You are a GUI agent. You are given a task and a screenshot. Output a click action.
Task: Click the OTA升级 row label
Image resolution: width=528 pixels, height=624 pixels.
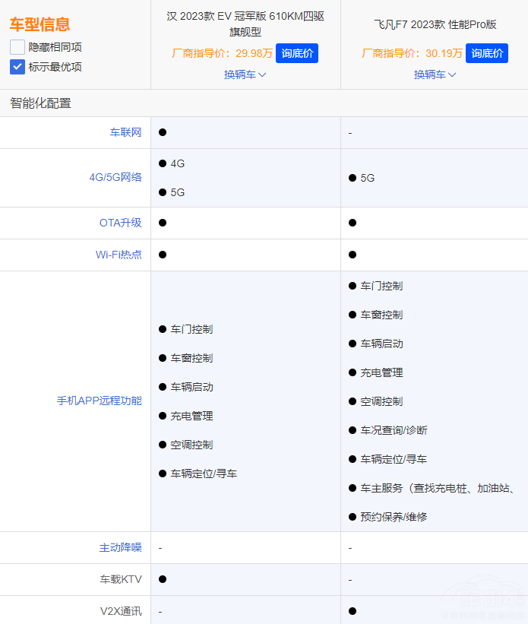pos(120,223)
